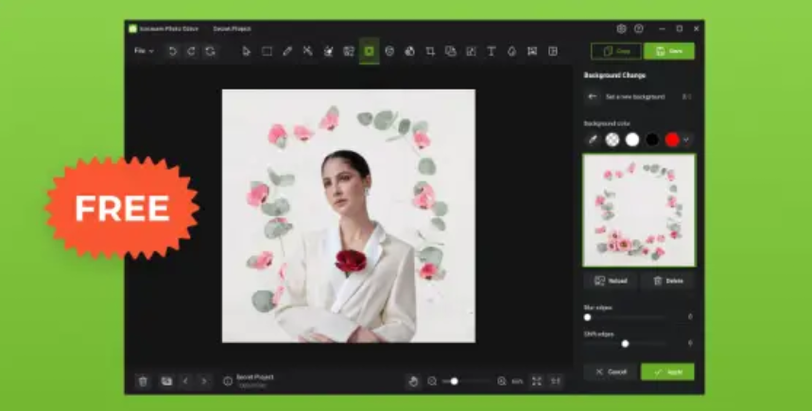
Task: Click the Secret Project title text
Action: (x=232, y=29)
